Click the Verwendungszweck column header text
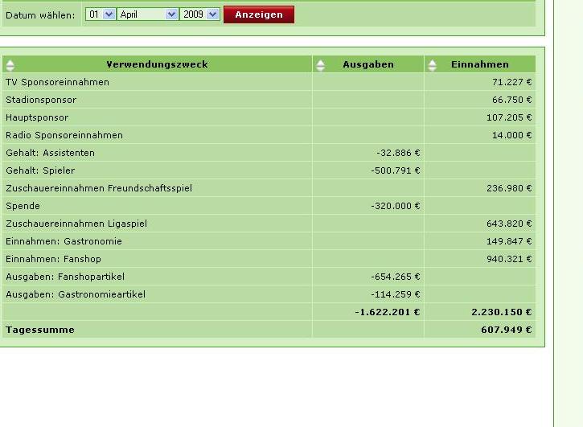The height and width of the screenshot is (427, 583). point(157,64)
